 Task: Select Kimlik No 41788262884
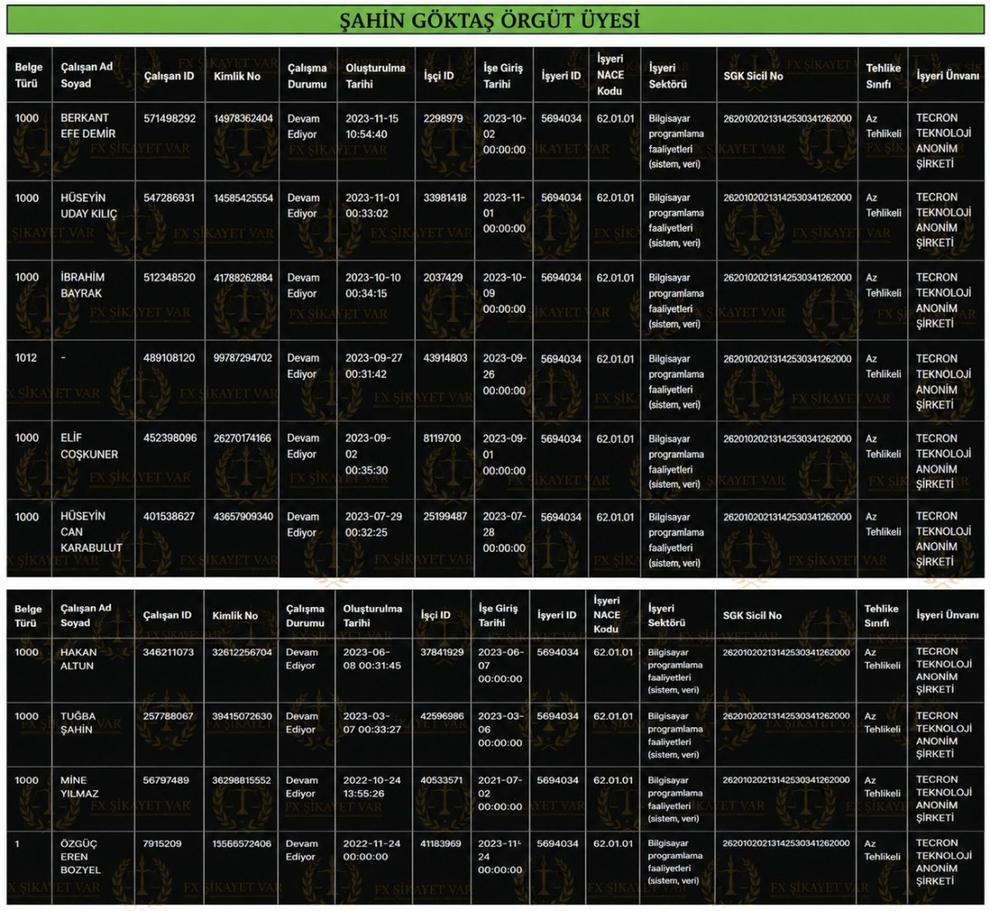[x=243, y=278]
